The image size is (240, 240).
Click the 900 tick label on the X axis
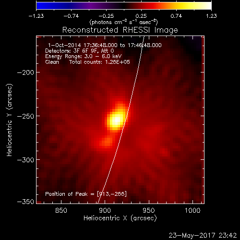[x=105, y=210]
